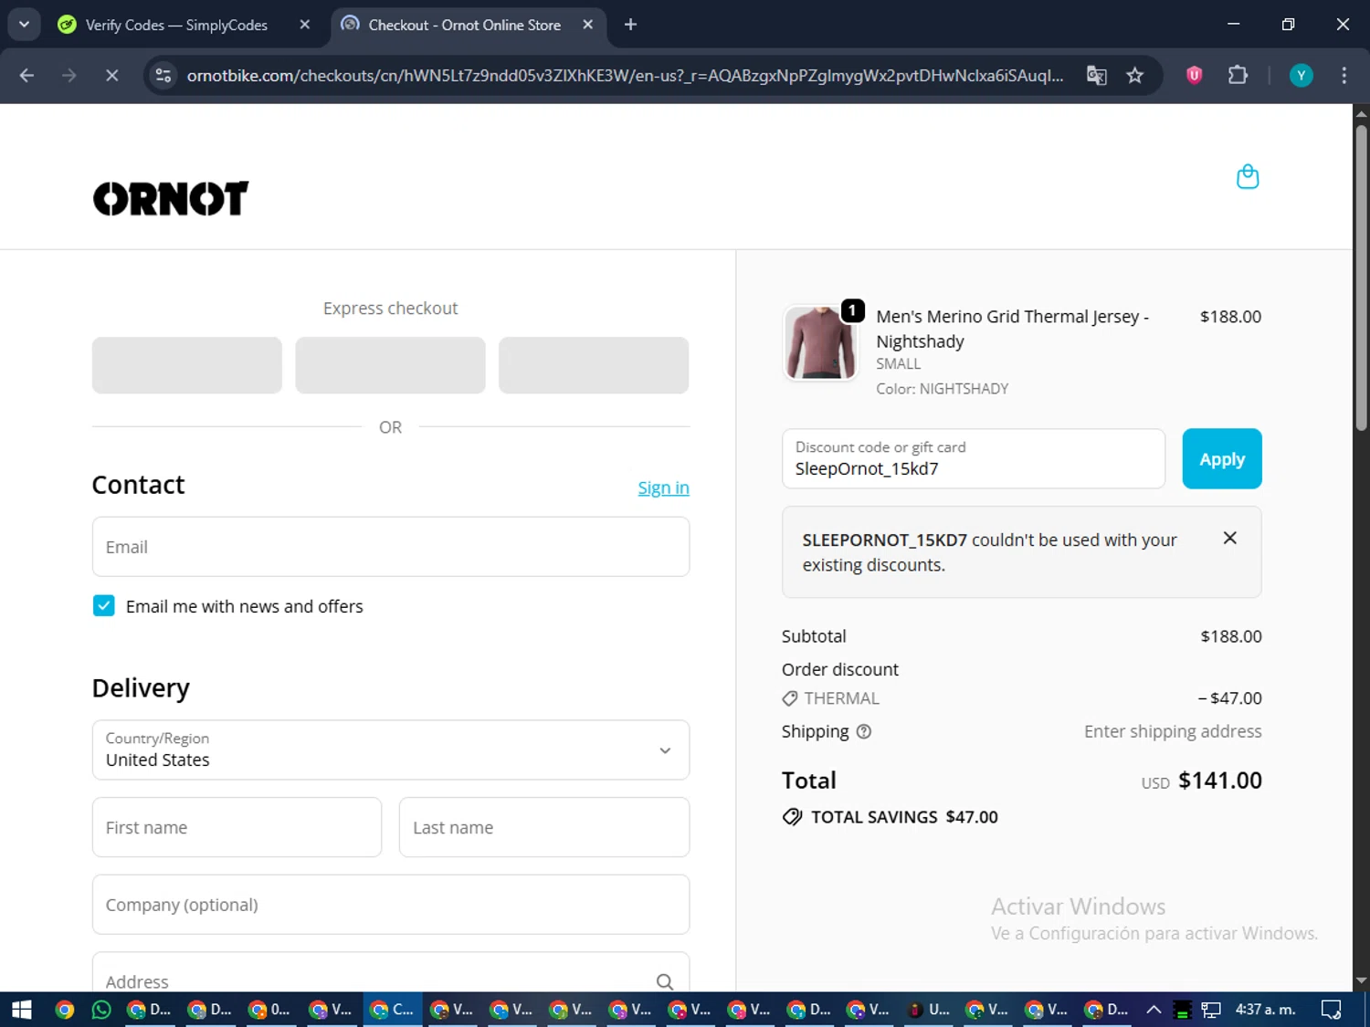Click the First name field
This screenshot has height=1027, width=1370.
click(x=237, y=827)
